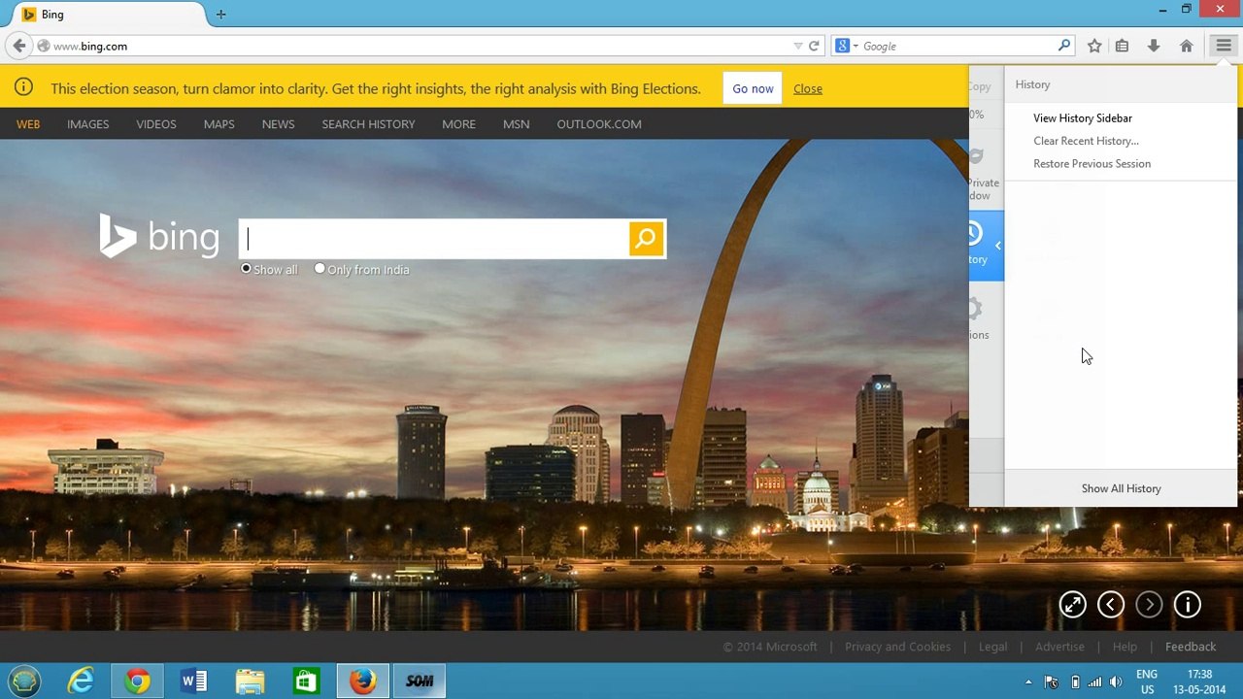Click the Firefox icon in the taskbar
The height and width of the screenshot is (699, 1243).
pos(362,681)
